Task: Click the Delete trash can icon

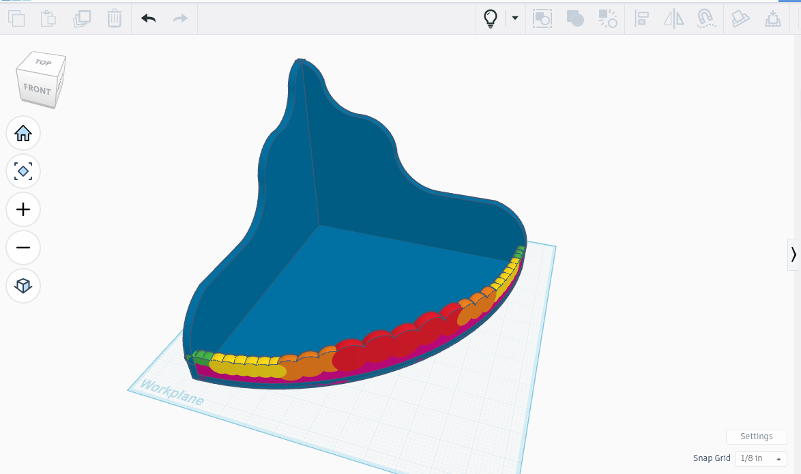Action: point(115,18)
